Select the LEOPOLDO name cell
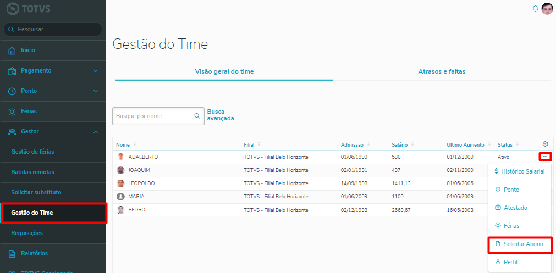 (x=141, y=183)
